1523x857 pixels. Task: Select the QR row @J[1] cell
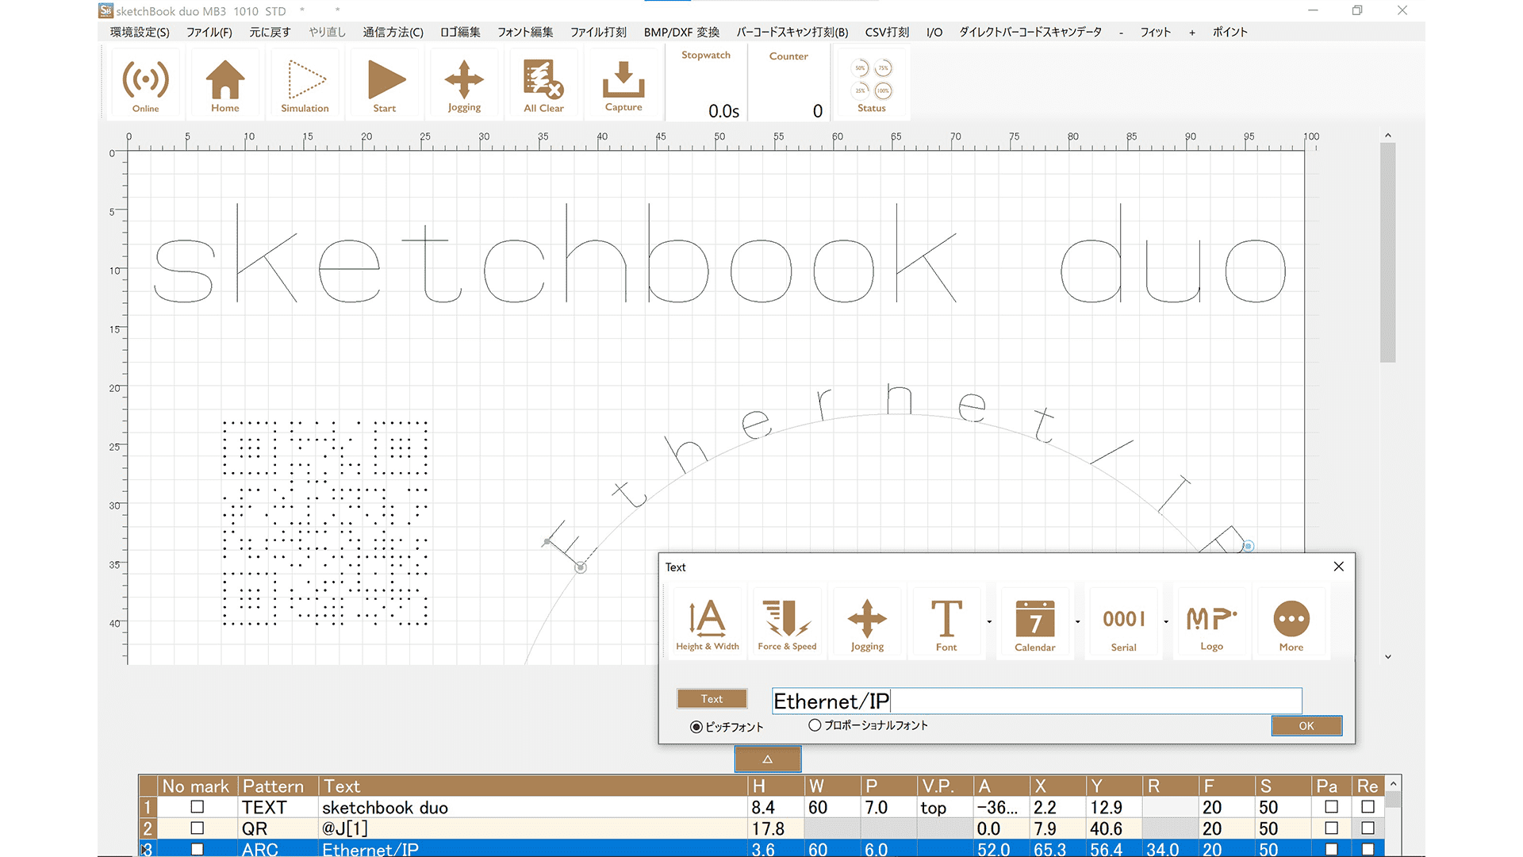point(532,828)
